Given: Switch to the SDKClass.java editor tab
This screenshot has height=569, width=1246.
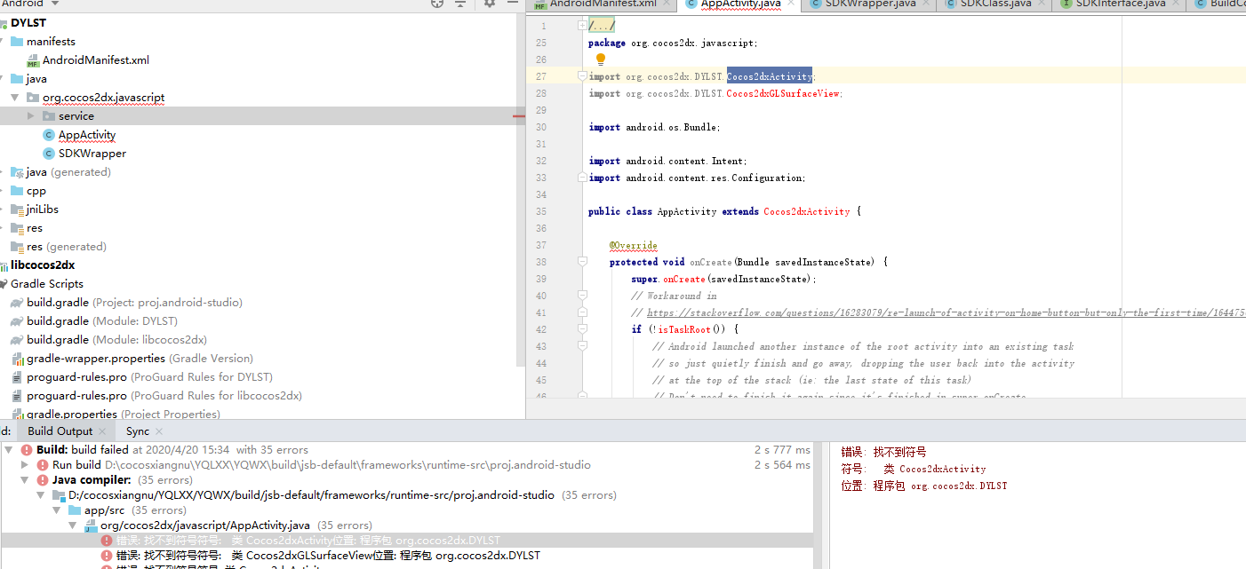Looking at the screenshot, I should click(x=994, y=4).
